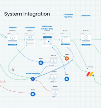Click the Webinar label above the node
101x108 pixels.
(x=30, y=31)
